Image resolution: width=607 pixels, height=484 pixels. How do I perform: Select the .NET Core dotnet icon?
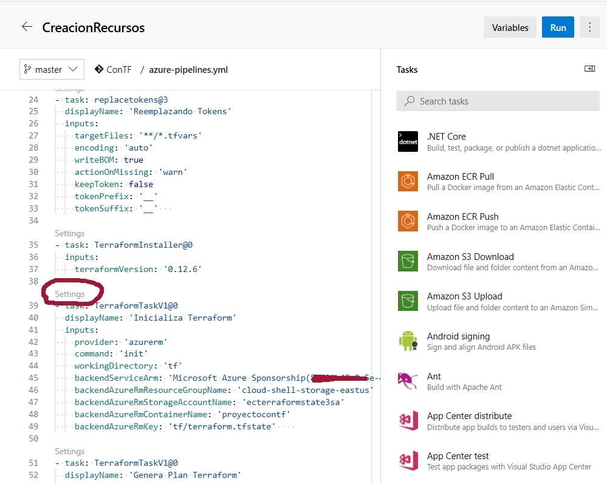[x=408, y=141]
